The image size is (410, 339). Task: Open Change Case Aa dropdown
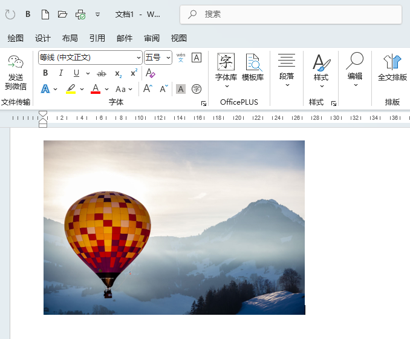click(124, 89)
